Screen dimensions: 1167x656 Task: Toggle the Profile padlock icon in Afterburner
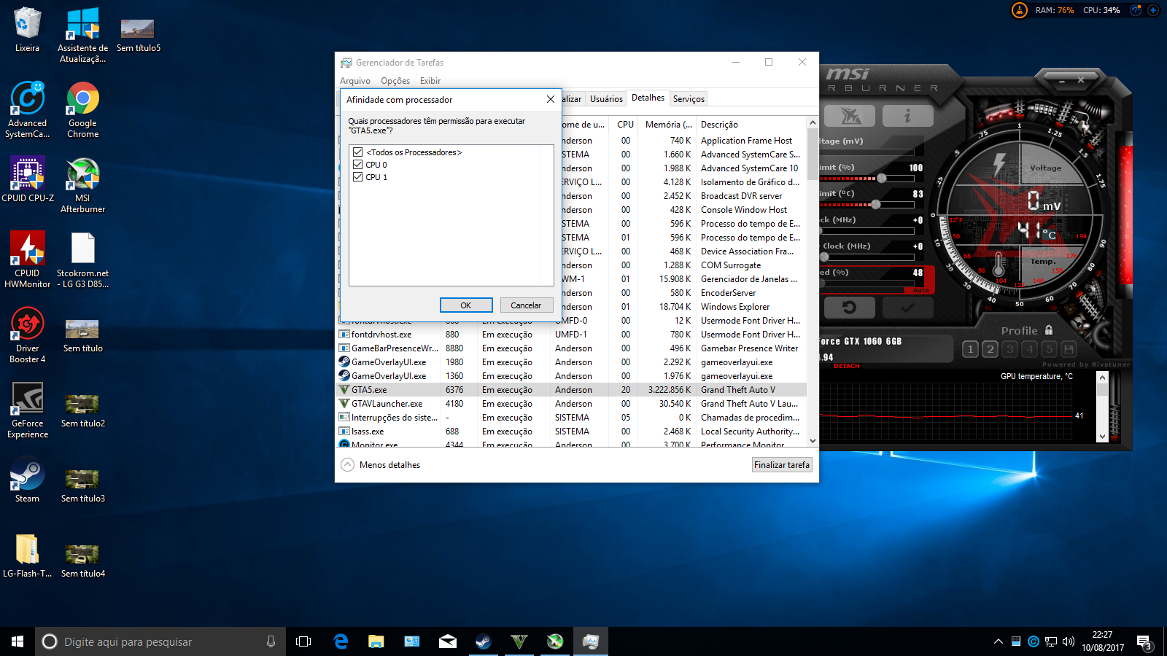[x=1049, y=330]
